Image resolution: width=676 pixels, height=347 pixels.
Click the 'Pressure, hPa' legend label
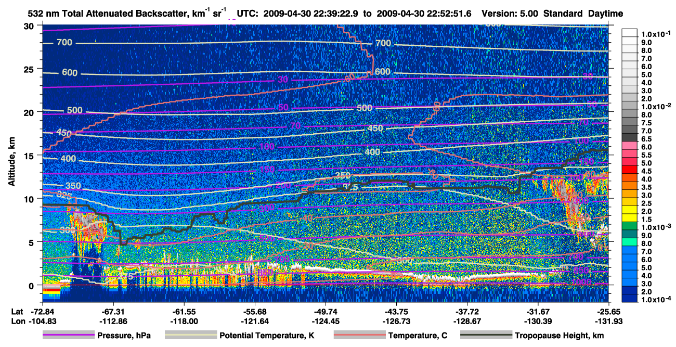coord(124,336)
